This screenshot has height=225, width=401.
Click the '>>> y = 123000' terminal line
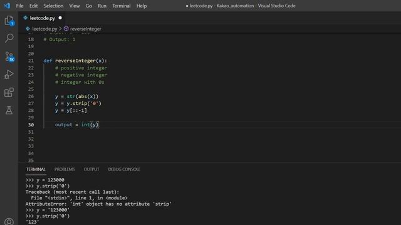44,180
